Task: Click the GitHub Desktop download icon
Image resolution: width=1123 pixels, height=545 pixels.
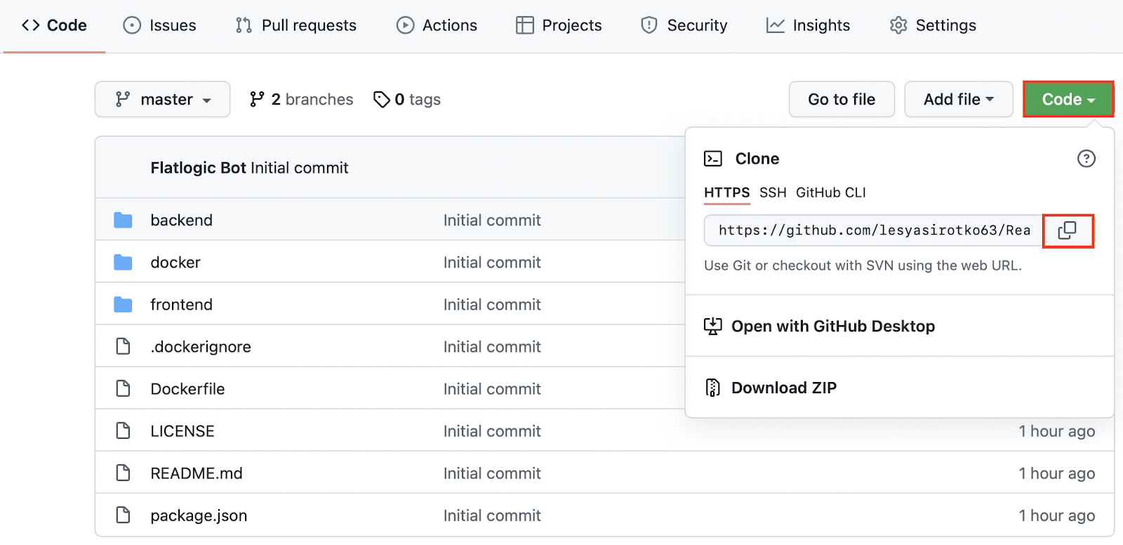Action: [713, 326]
